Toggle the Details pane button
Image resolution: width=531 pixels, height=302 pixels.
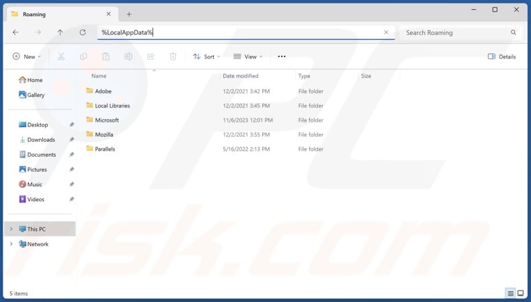(x=502, y=56)
